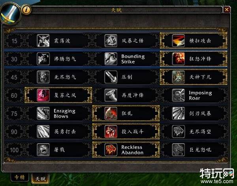Open the 天赋 tab at bottom

click(40, 178)
